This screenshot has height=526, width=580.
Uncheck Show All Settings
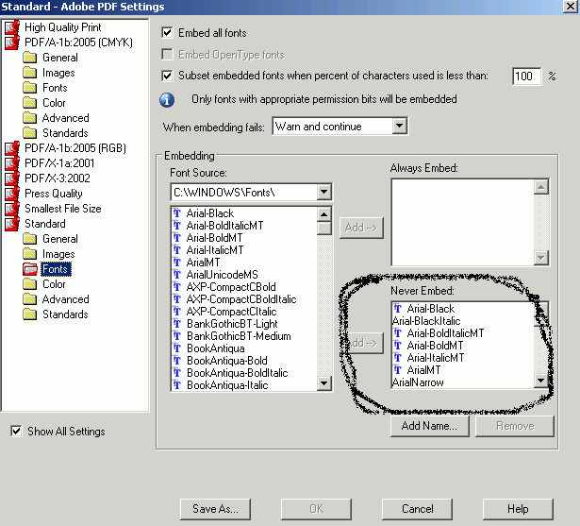[16, 432]
